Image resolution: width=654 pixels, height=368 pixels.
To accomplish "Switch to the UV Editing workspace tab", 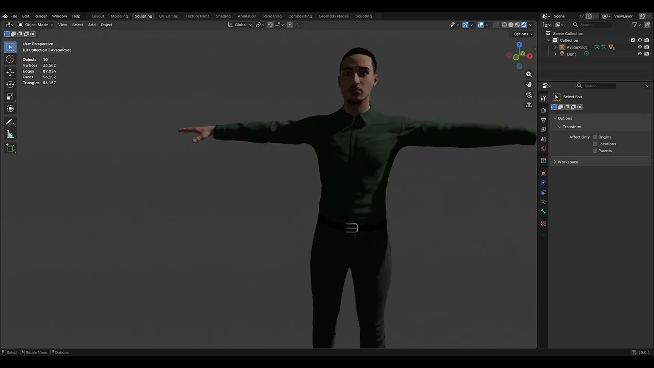I will point(169,16).
